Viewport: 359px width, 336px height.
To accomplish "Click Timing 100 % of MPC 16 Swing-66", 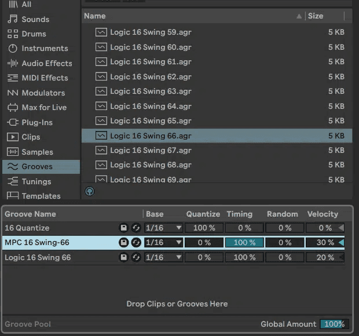I will pyautogui.click(x=244, y=243).
